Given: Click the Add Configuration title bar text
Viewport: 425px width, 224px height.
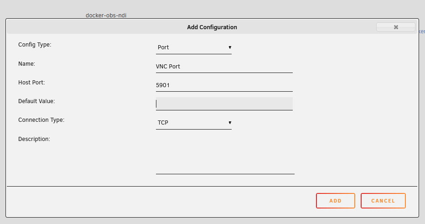Looking at the screenshot, I should coord(212,27).
